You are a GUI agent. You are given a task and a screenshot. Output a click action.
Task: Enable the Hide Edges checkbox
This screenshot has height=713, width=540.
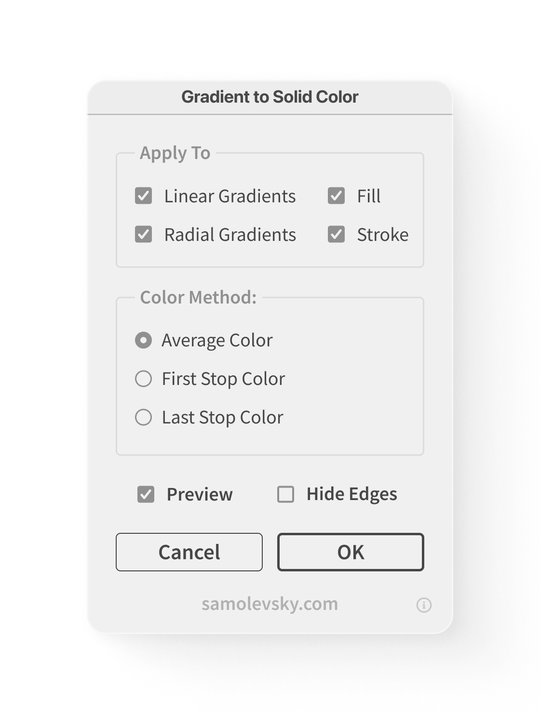(x=285, y=494)
